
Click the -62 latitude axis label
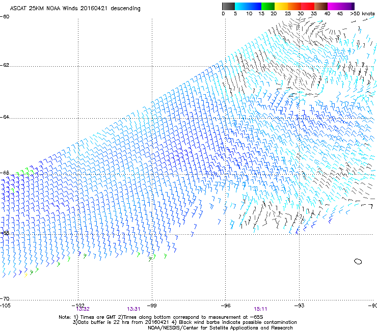5,65
